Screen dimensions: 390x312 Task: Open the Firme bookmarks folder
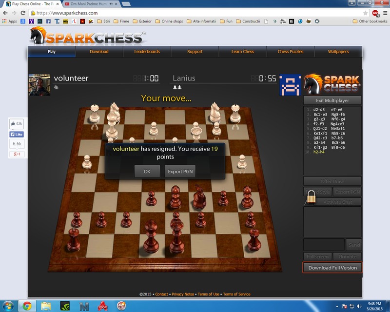121,21
